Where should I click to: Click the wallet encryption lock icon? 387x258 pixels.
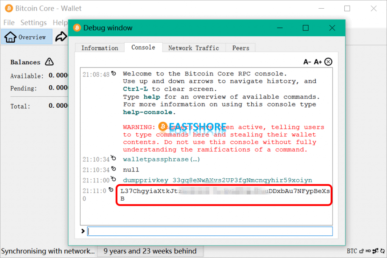point(362,251)
